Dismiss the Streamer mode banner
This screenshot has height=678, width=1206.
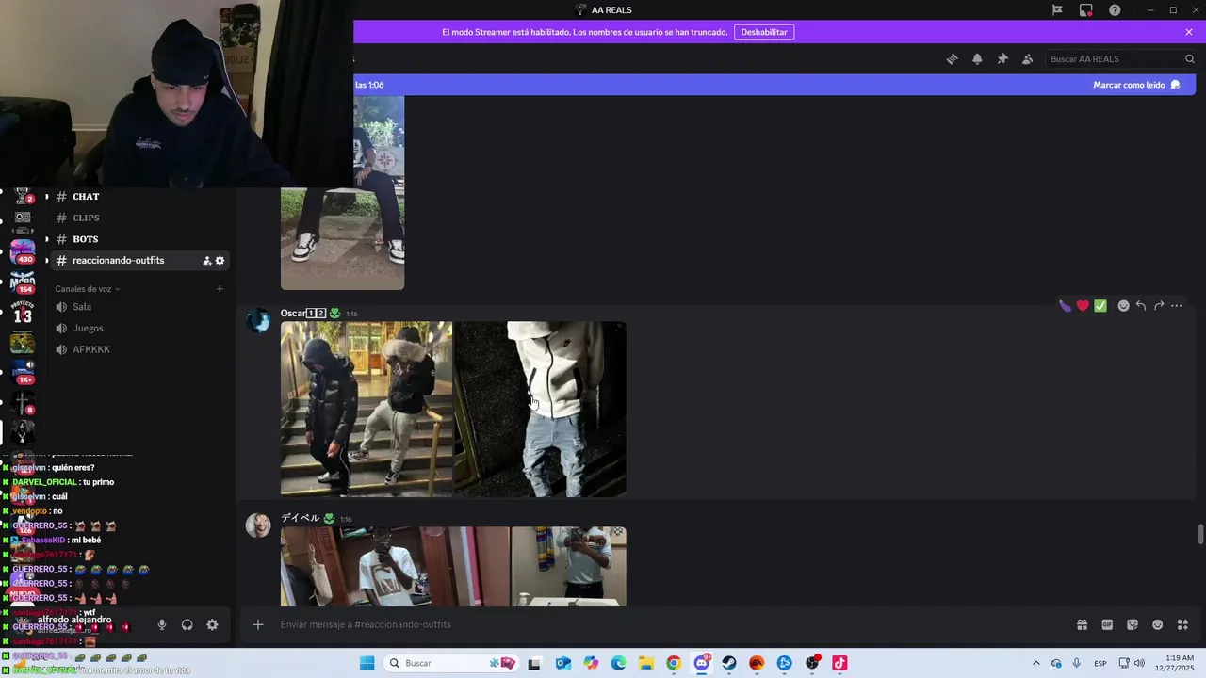pyautogui.click(x=1189, y=32)
